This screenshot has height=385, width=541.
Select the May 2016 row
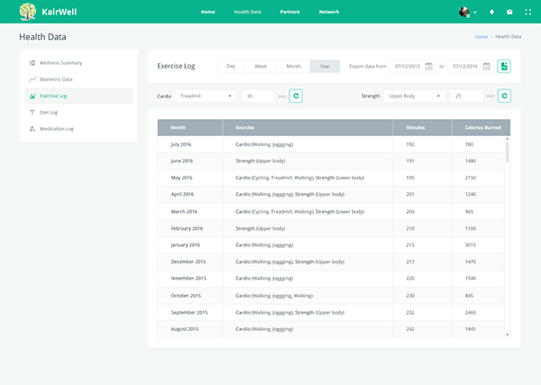(331, 178)
